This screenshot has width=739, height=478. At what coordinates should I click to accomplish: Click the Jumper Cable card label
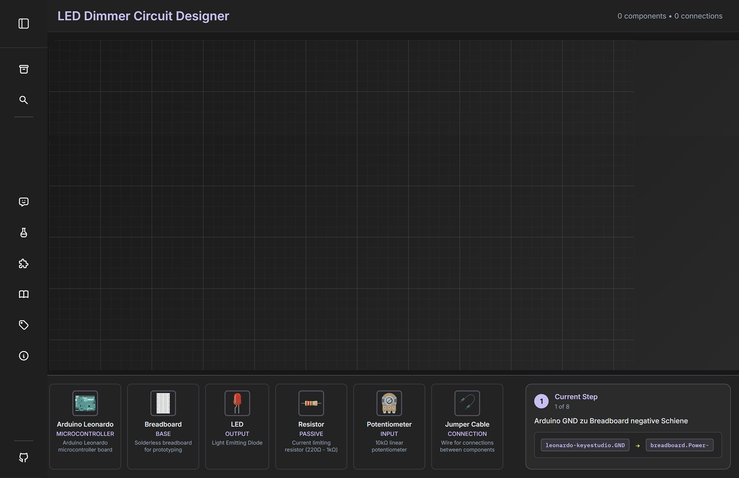[467, 424]
